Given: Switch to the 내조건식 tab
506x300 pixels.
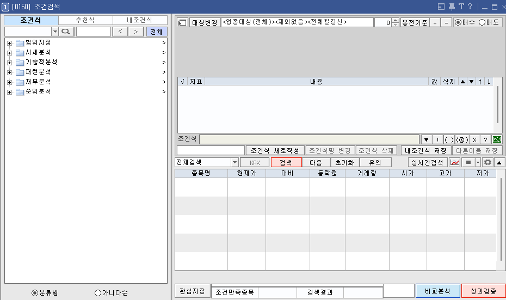Looking at the screenshot, I should [140, 20].
